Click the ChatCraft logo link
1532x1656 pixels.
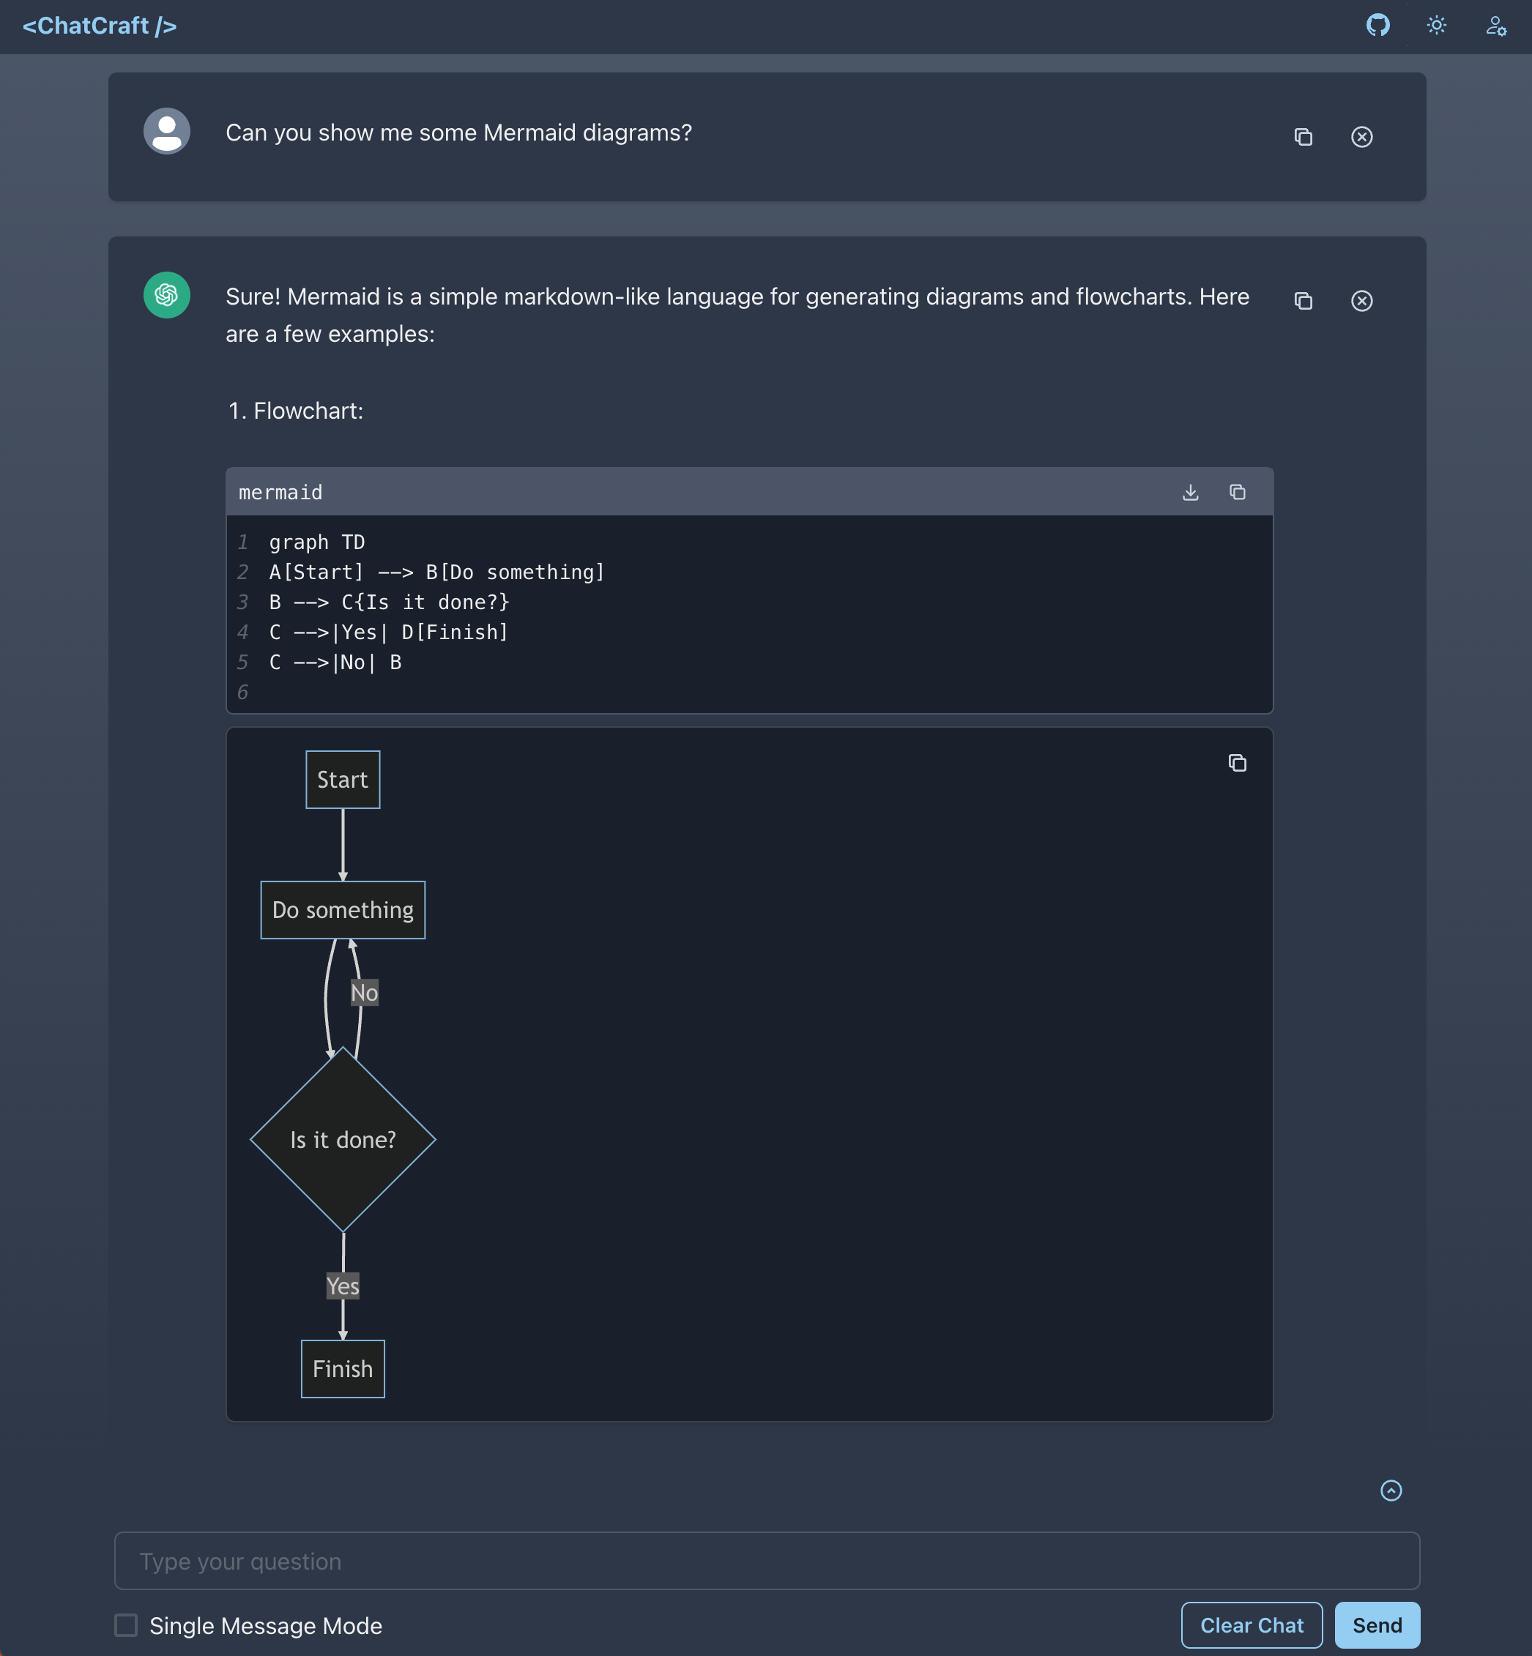(100, 26)
